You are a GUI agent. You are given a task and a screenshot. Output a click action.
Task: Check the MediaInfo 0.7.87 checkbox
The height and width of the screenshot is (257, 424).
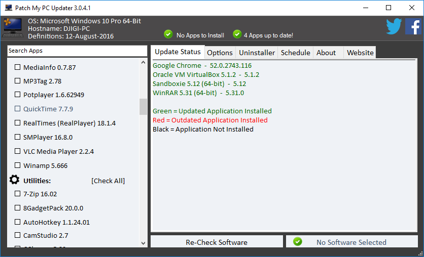pos(17,67)
